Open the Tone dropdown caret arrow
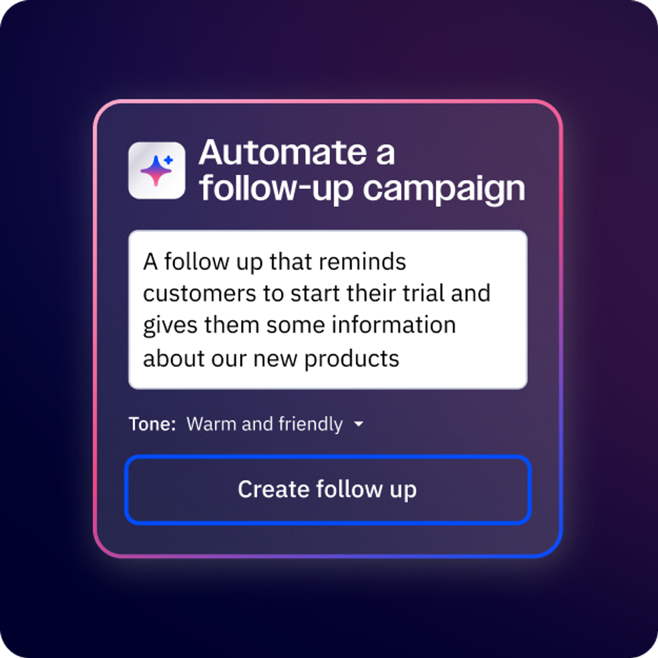 pos(359,424)
